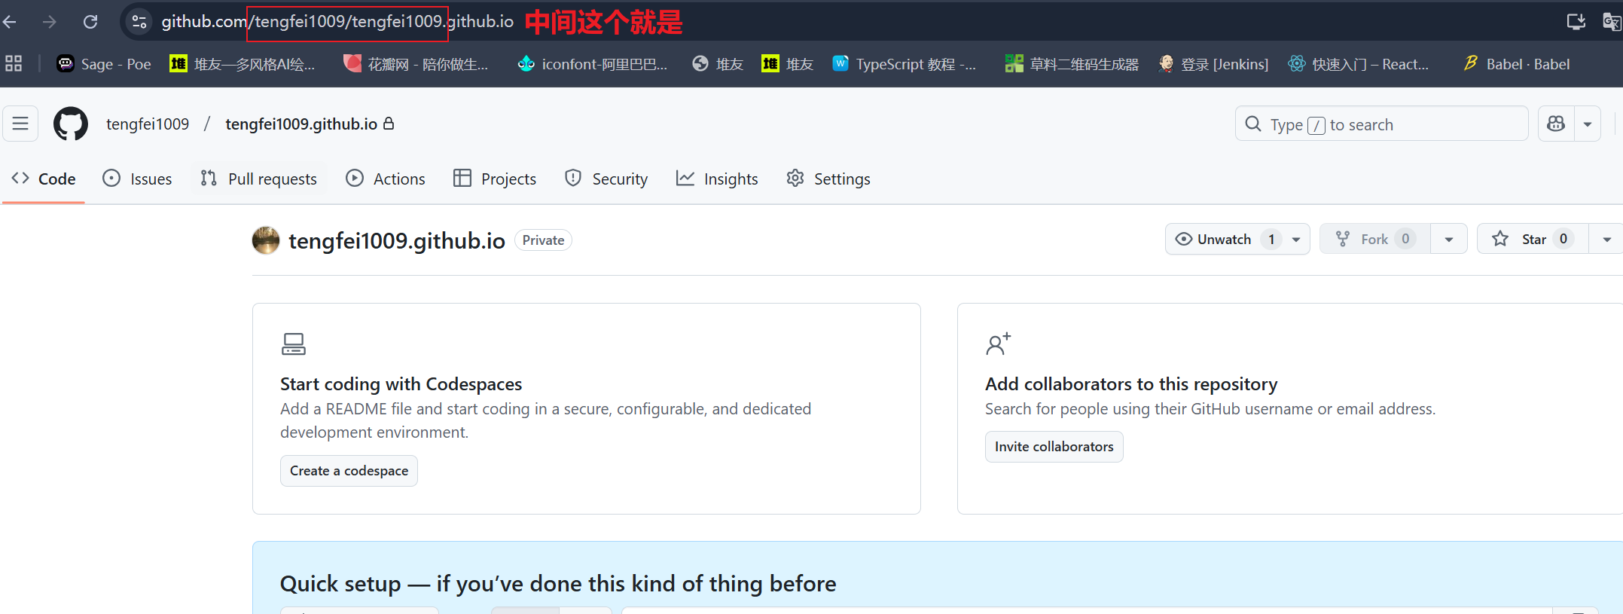Open the Unwatch notifications dropdown
The height and width of the screenshot is (614, 1623).
click(1237, 239)
